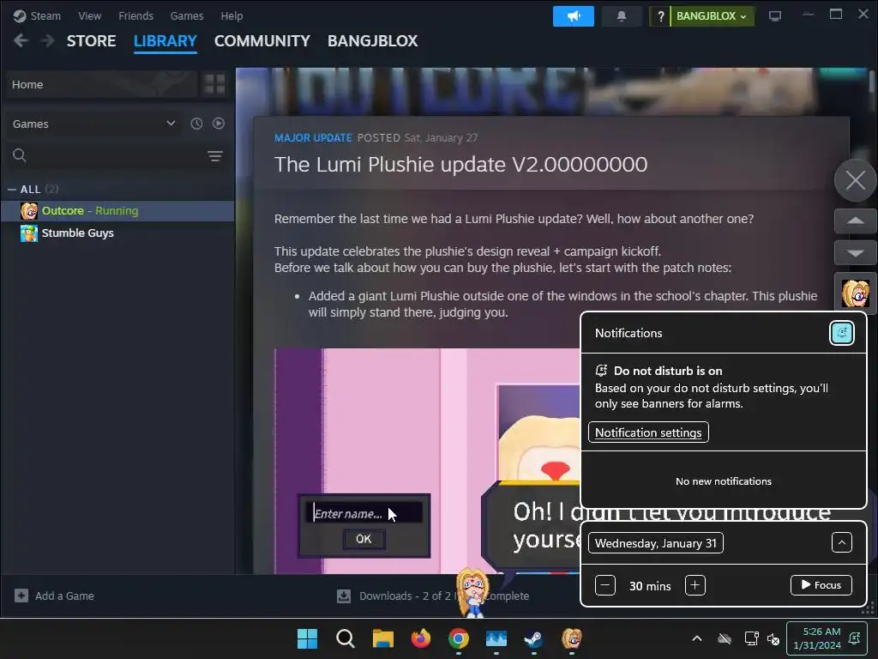Toggle the ready-to-play filter icon
Screen dimensions: 878x659
click(219, 124)
